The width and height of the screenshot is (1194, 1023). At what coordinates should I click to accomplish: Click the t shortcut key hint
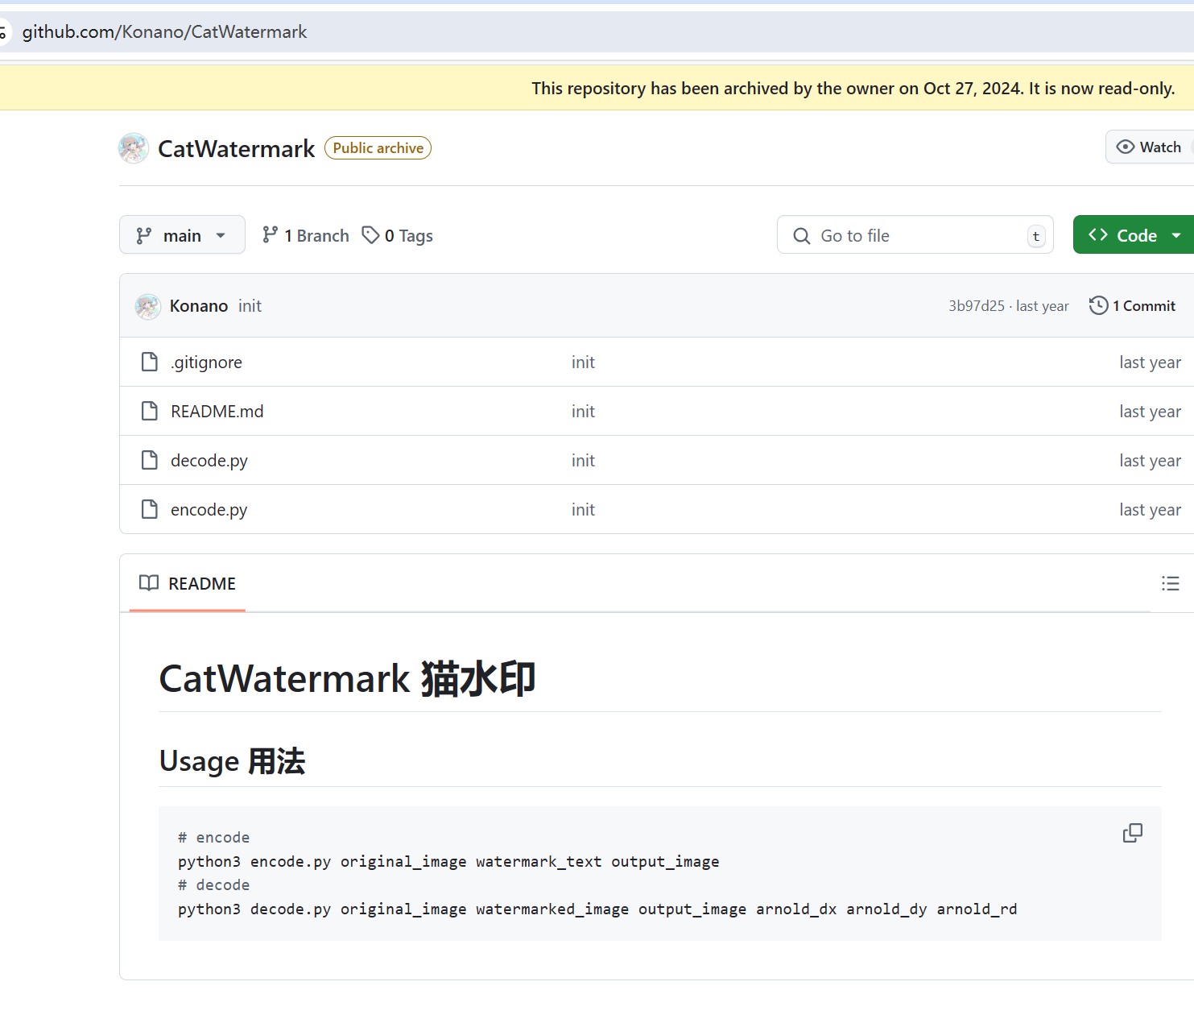(1036, 236)
